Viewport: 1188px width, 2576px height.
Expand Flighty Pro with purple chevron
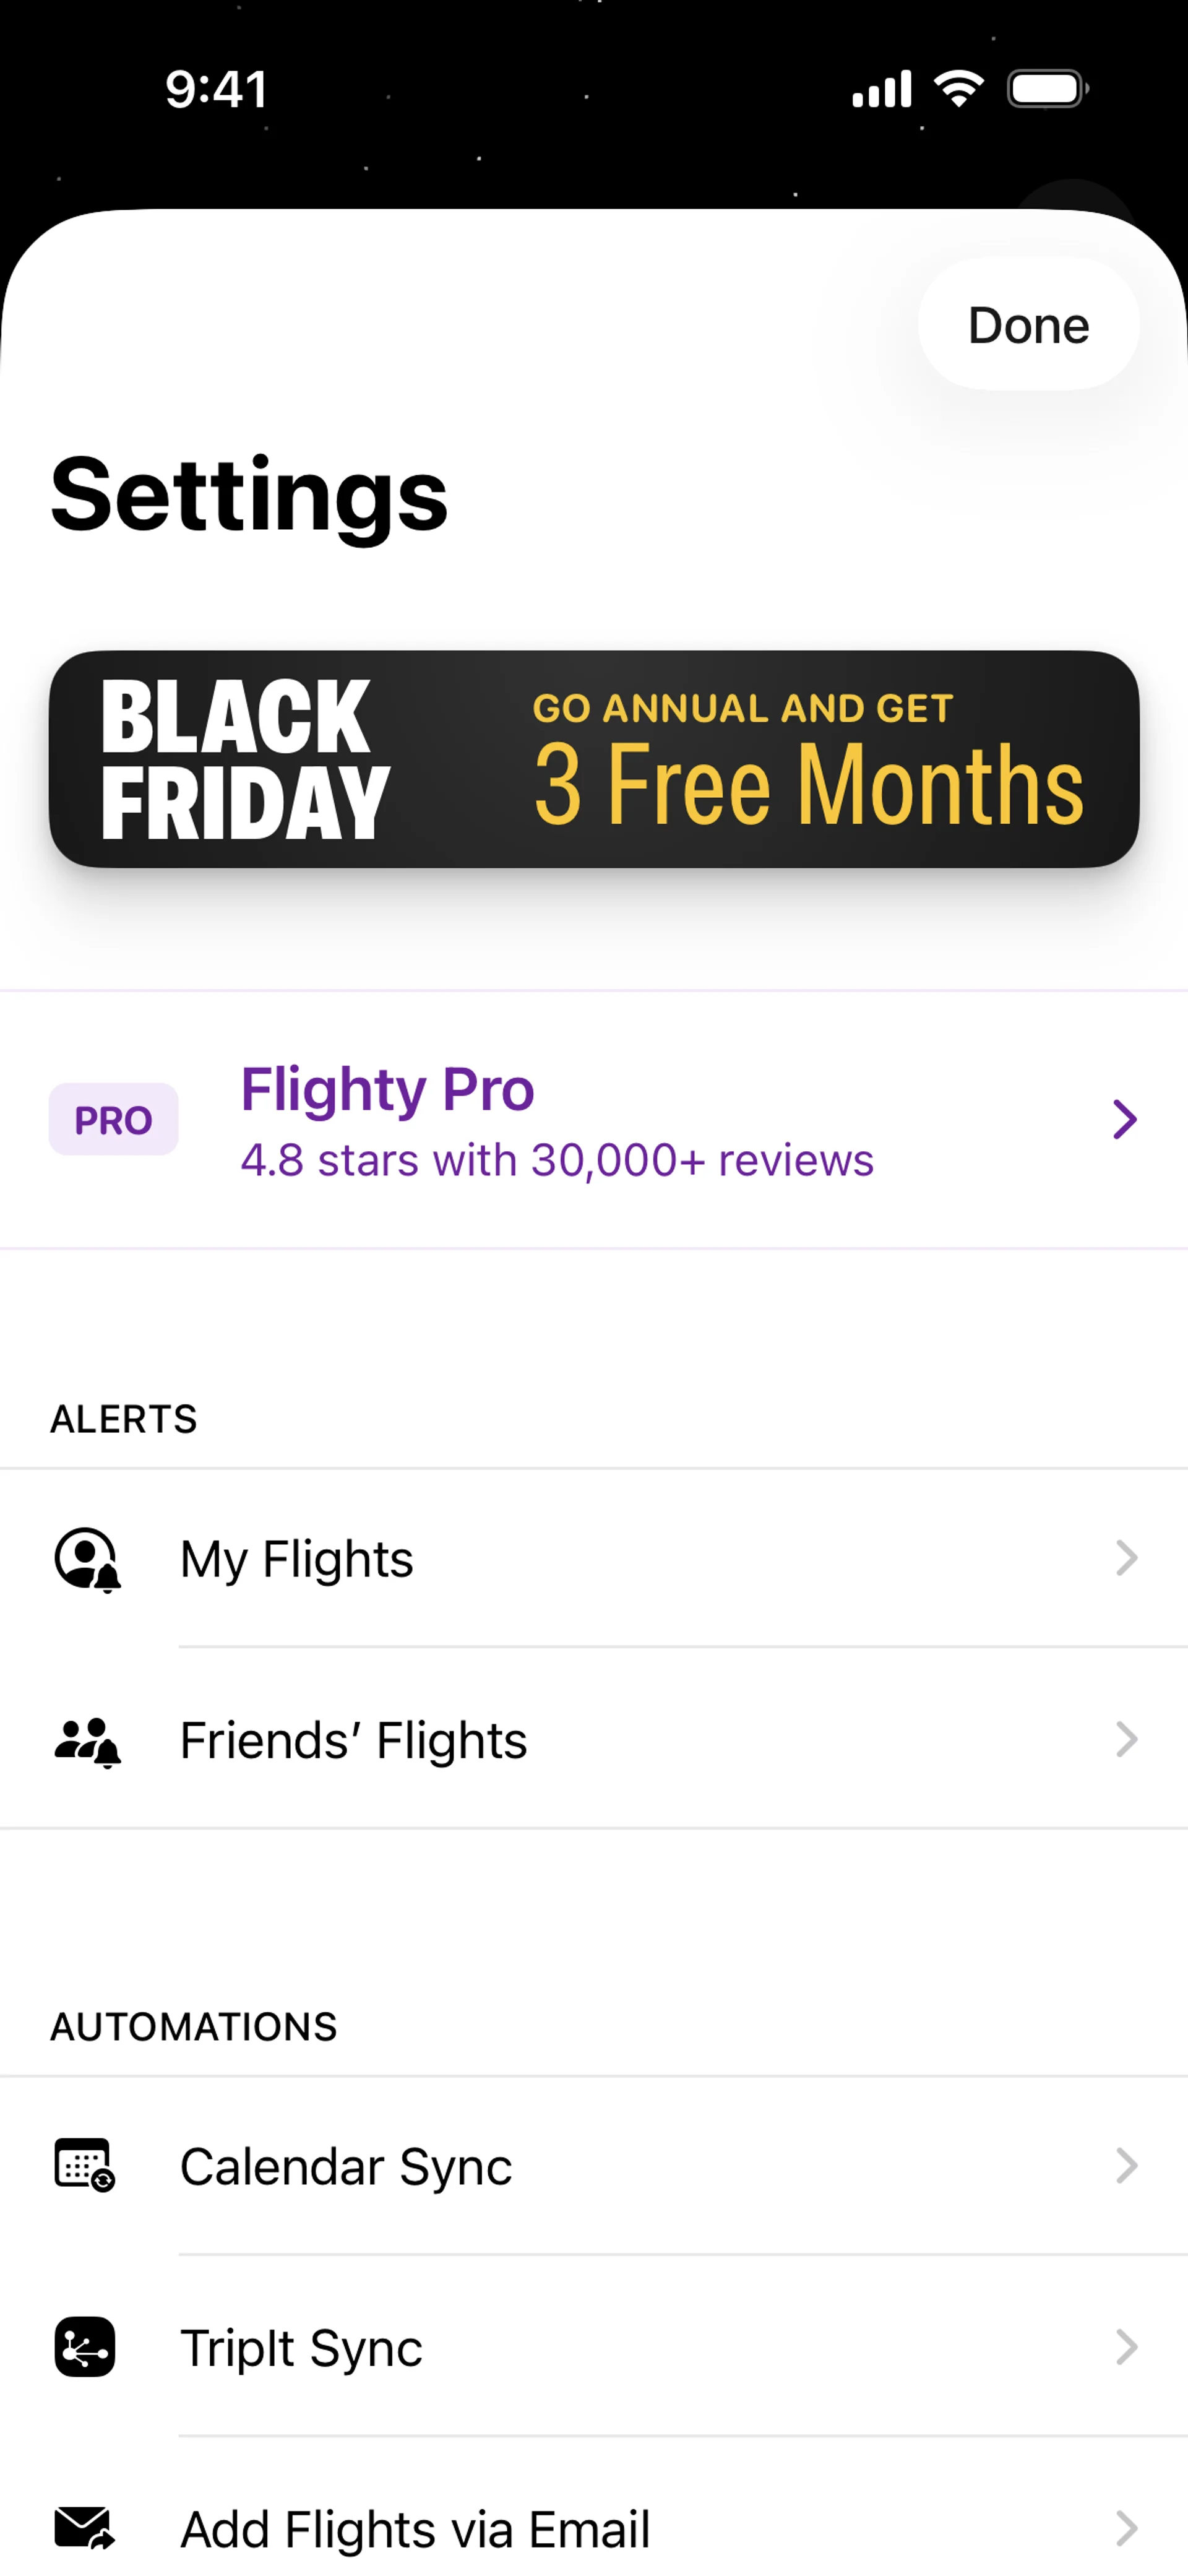(x=1125, y=1119)
